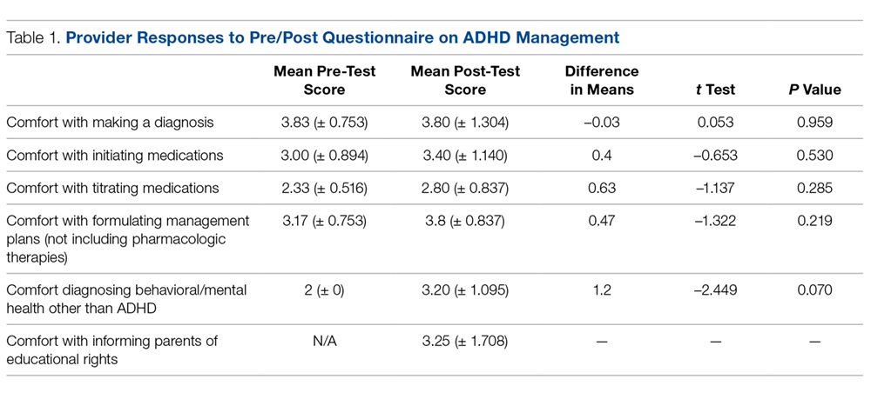Click the P Value column header
This screenshot has height=399, width=871.
(814, 89)
